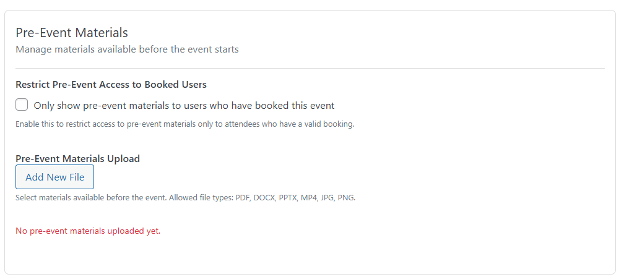Click the 'PDF' file type in the hint

(243, 198)
